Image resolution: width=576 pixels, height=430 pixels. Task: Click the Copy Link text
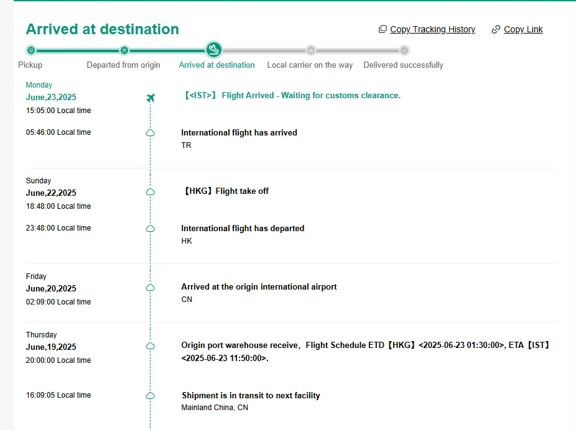tap(523, 30)
